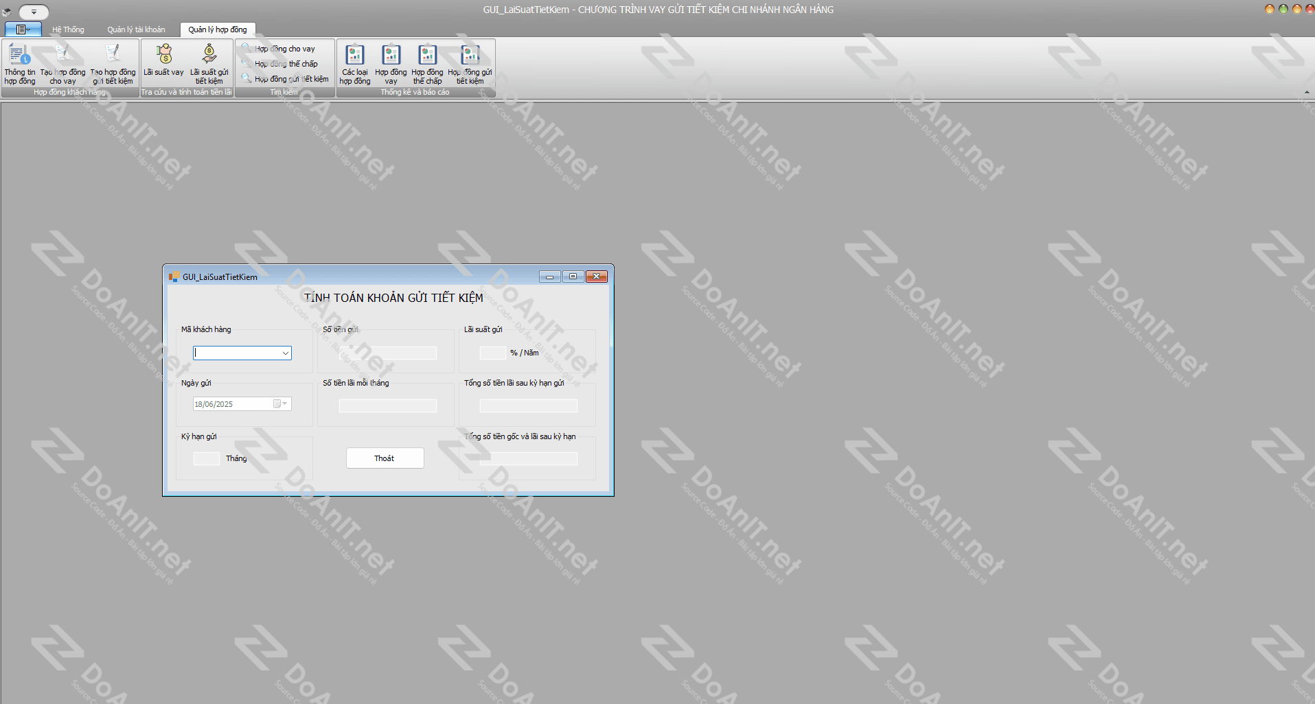Click the Số tiền gửi field

[388, 353]
